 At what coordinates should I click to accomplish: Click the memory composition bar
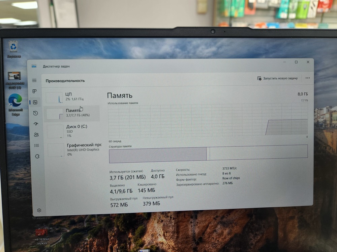[208, 154]
